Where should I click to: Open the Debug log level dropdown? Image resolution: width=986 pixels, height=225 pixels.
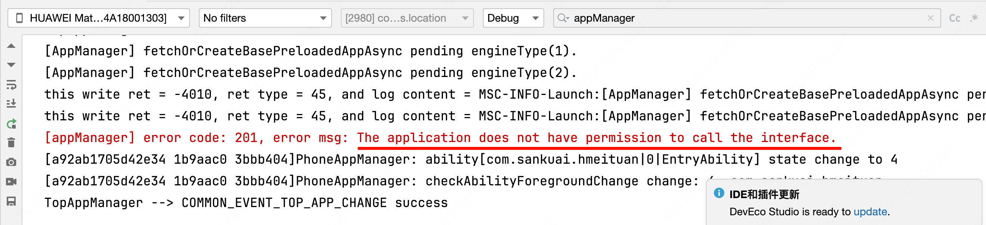click(x=513, y=18)
